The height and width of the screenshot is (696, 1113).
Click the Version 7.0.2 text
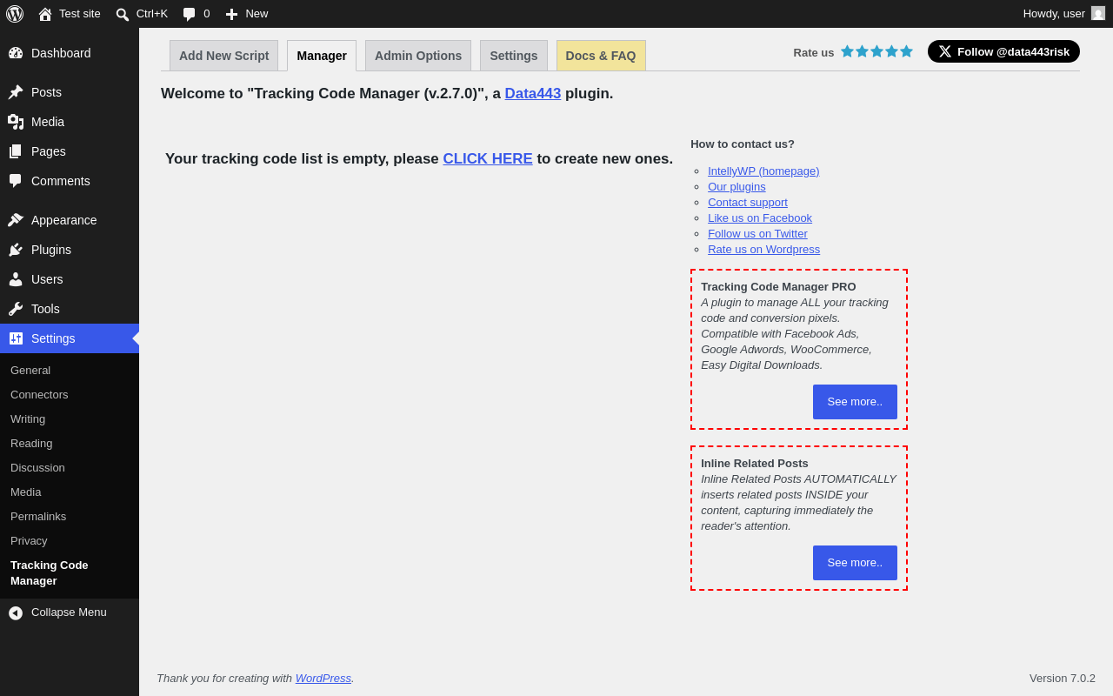[x=1063, y=679]
